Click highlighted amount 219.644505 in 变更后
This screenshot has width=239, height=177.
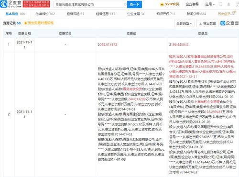point(201,66)
